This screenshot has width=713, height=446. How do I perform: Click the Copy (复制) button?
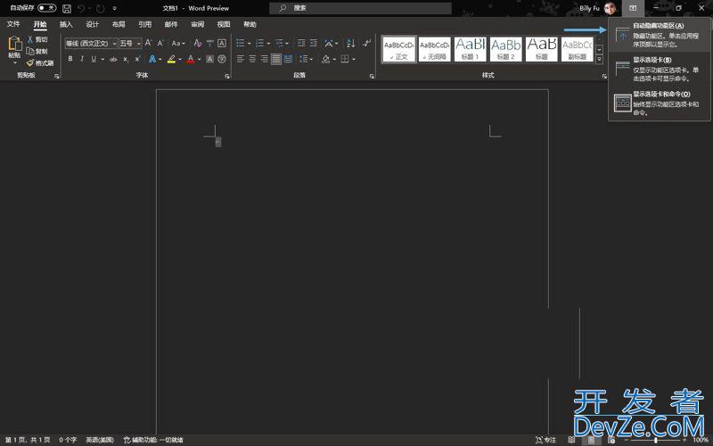tap(37, 51)
